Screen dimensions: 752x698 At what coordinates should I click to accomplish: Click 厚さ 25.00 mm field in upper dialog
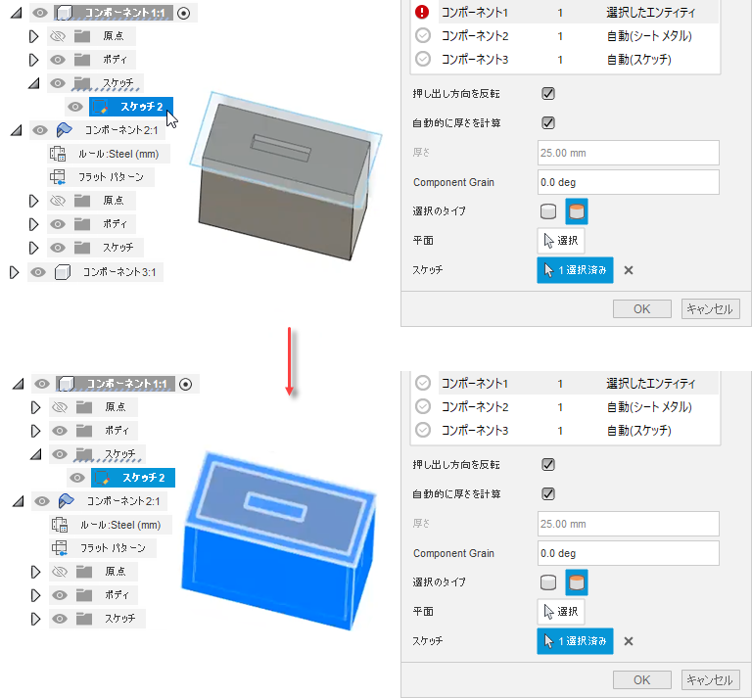coord(629,153)
